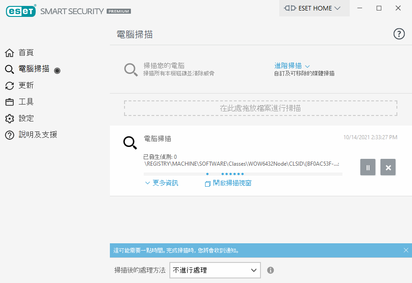Click the Tools briefcase icon

(x=9, y=102)
